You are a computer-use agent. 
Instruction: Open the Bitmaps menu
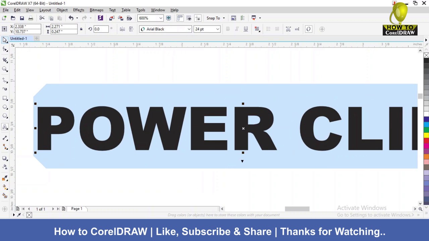click(96, 10)
